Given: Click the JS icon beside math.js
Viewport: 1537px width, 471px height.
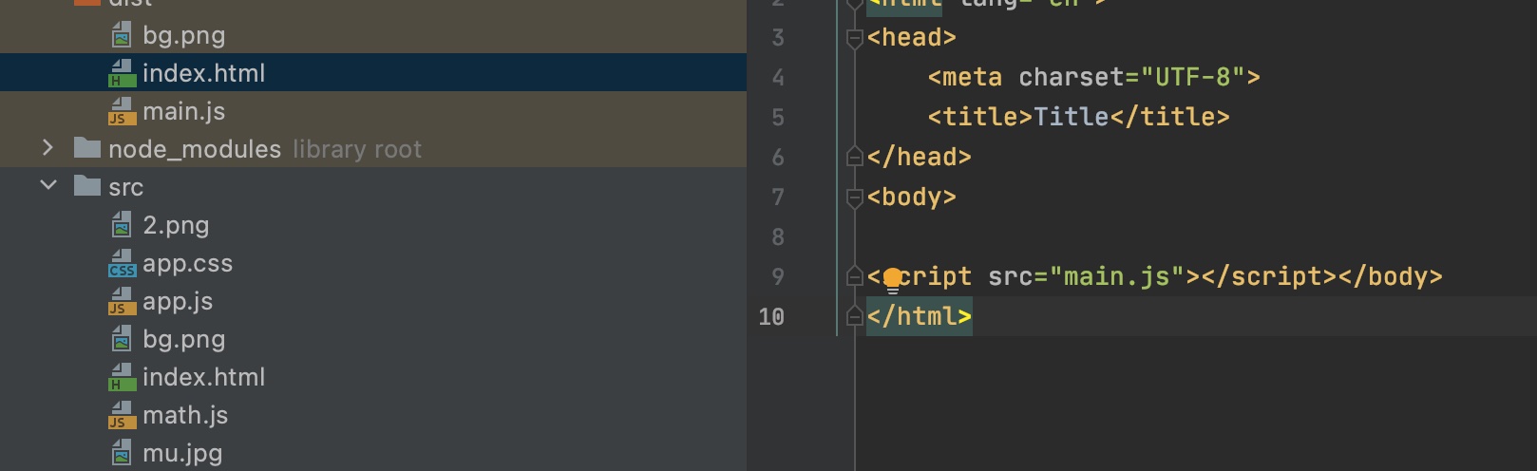Looking at the screenshot, I should pos(122,416).
